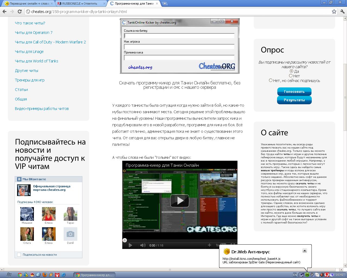
Task: Close the Dr.Web Антивирус notification popup
Action: pos(304,251)
